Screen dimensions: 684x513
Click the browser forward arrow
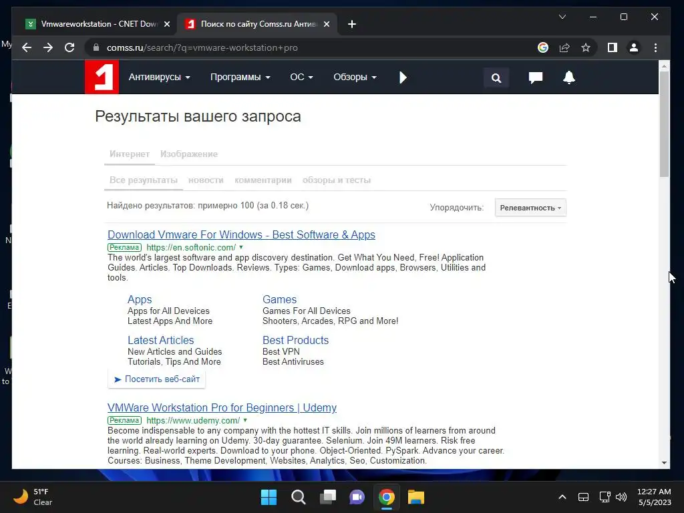pos(48,47)
